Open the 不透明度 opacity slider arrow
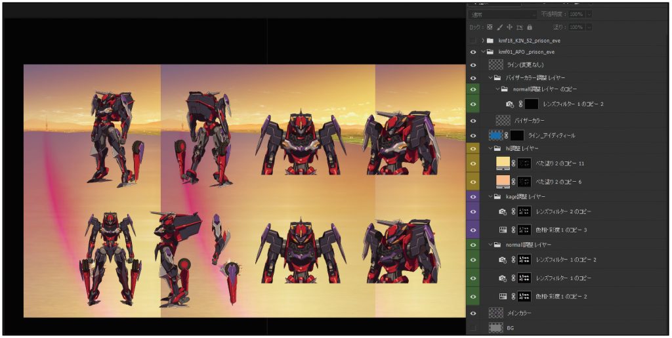672x338 pixels. [x=589, y=14]
